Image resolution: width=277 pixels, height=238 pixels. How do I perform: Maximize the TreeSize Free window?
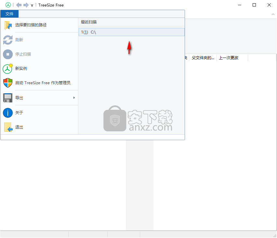coord(254,5)
